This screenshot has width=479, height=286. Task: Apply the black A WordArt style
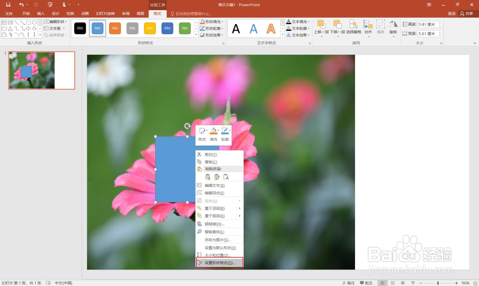[236, 29]
